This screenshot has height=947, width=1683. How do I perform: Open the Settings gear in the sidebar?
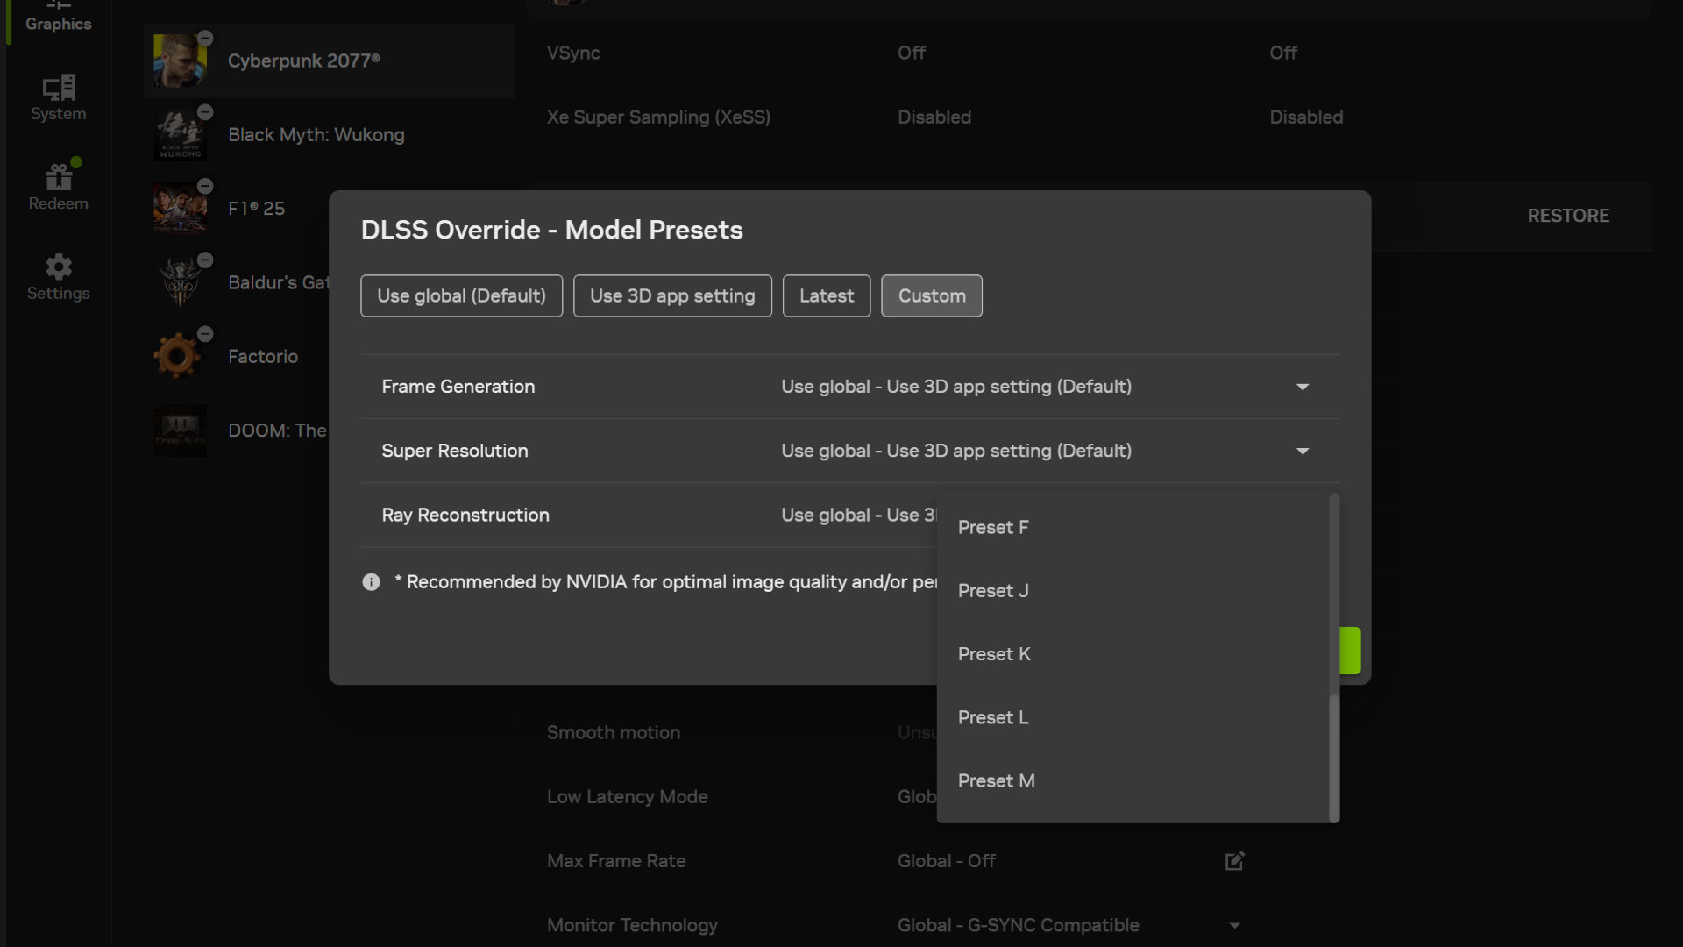(58, 276)
